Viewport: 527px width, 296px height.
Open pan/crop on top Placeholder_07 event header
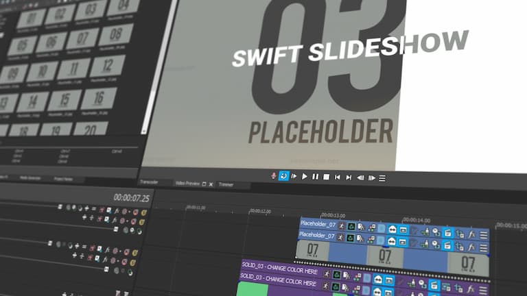pos(342,226)
